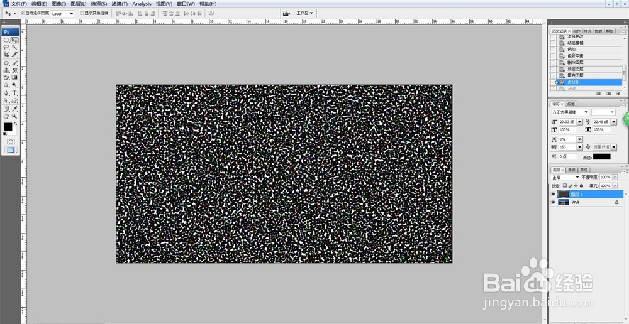Open the font size dropdown arrow
The width and height of the screenshot is (629, 324).
click(580, 122)
